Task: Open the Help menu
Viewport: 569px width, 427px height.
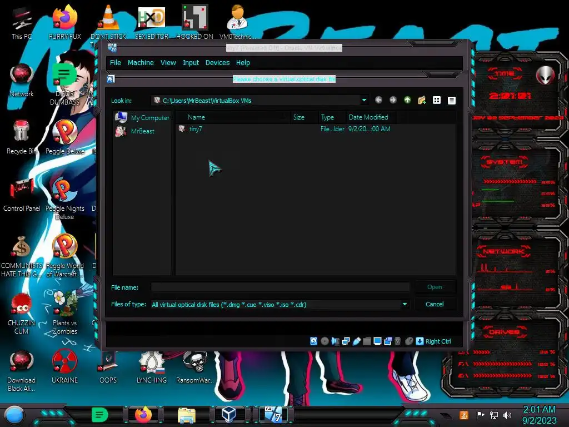Action: point(243,62)
